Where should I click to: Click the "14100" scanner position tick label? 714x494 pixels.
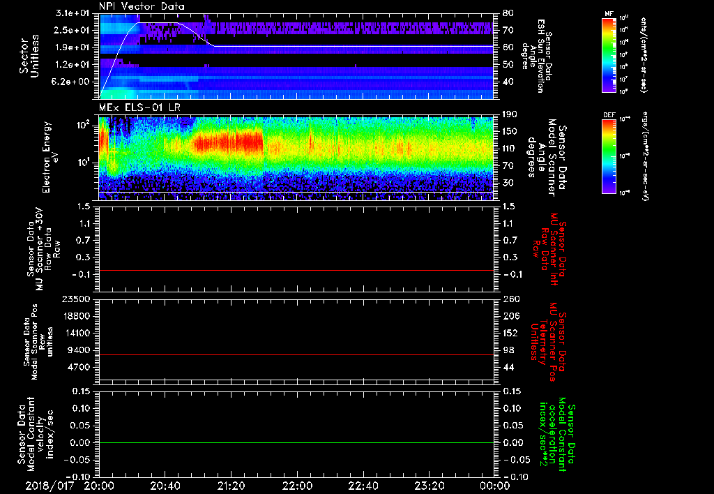pyautogui.click(x=77, y=333)
